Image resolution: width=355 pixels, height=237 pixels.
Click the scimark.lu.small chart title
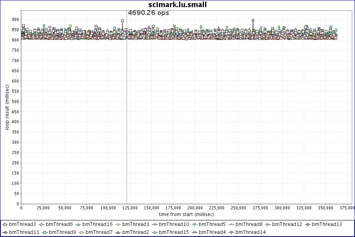pyautogui.click(x=177, y=5)
